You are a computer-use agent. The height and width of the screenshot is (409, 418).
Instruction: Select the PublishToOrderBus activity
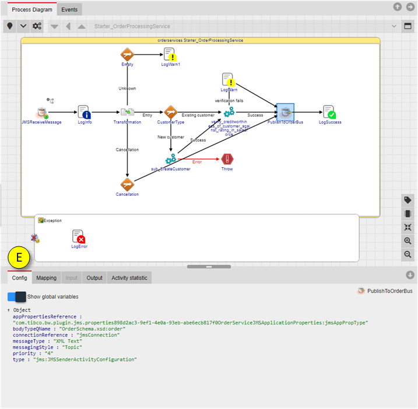point(285,112)
